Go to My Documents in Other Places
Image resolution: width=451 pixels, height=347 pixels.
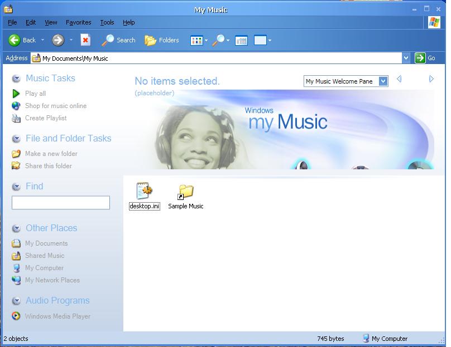coord(46,243)
